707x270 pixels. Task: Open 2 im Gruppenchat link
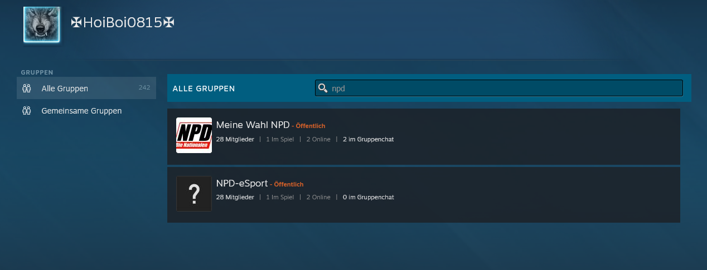pyautogui.click(x=368, y=139)
